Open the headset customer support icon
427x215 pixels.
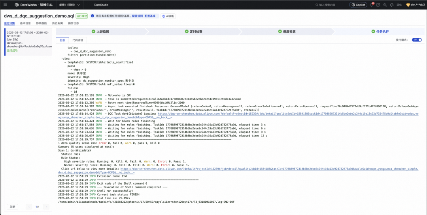point(391,5)
